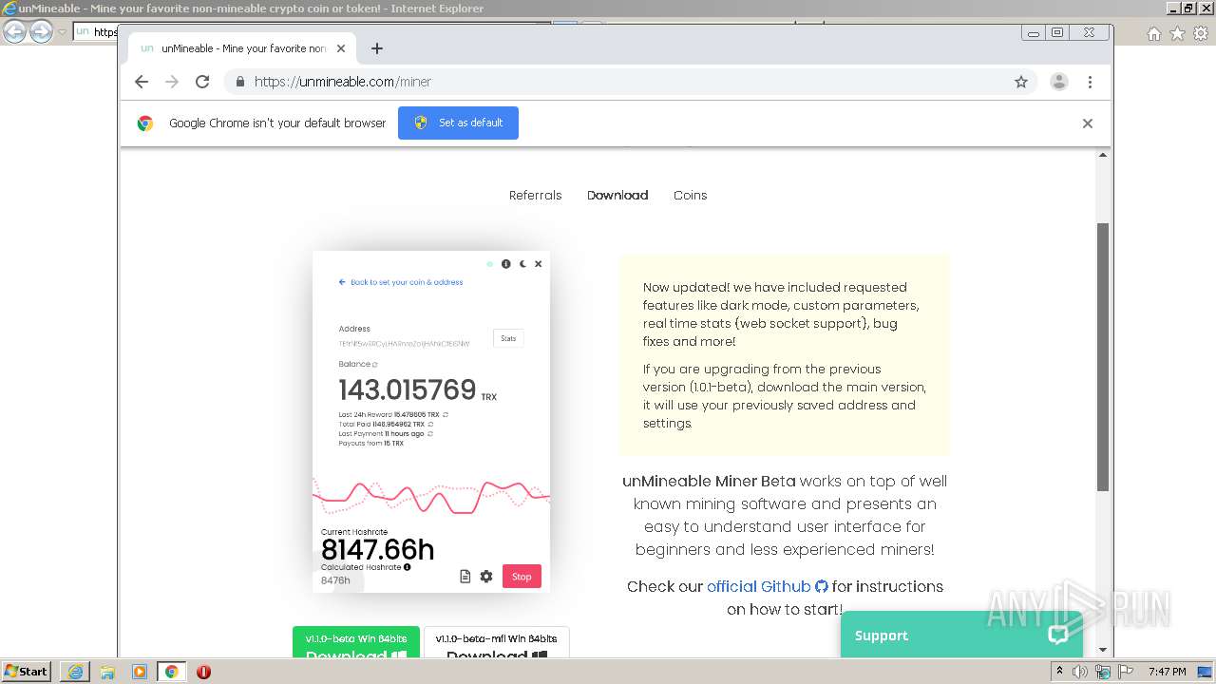Screen dimensions: 1216x684
Task: Open the Windows Start menu
Action: (x=27, y=672)
